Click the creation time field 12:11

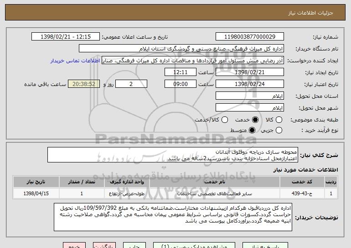tap(181, 72)
